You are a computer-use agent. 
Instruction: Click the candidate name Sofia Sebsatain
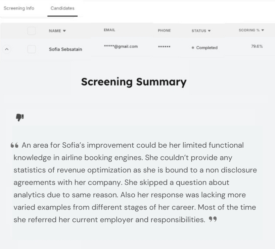point(65,49)
